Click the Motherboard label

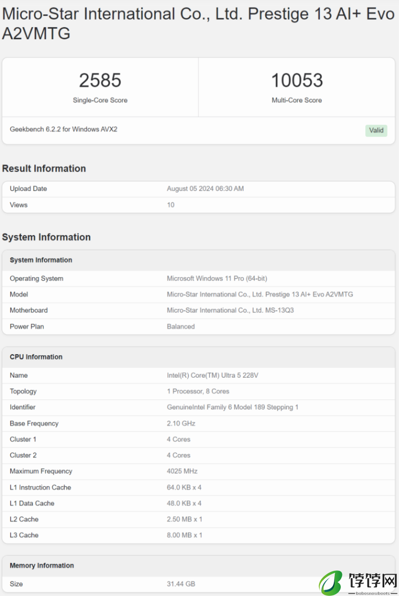[x=29, y=311]
